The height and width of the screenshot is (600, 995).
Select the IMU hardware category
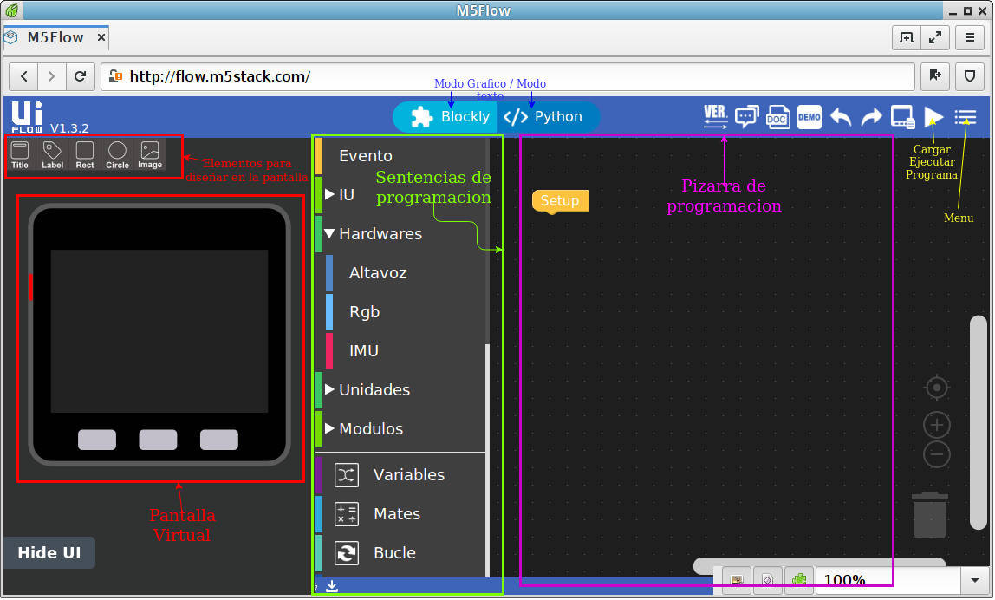(x=406, y=350)
